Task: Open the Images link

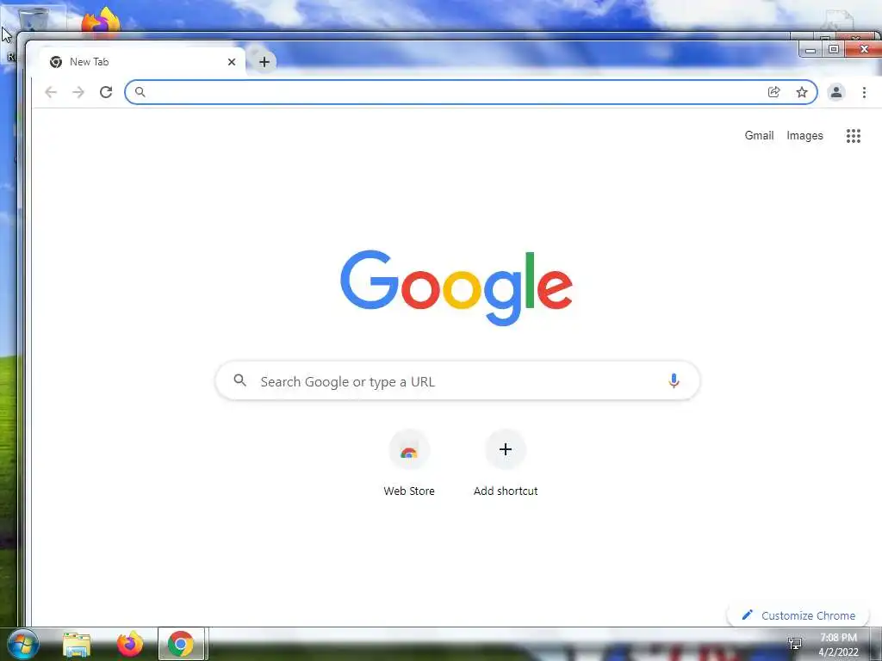Action: [x=804, y=135]
